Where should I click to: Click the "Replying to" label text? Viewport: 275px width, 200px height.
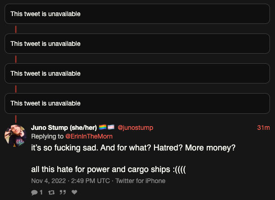tap(48, 137)
